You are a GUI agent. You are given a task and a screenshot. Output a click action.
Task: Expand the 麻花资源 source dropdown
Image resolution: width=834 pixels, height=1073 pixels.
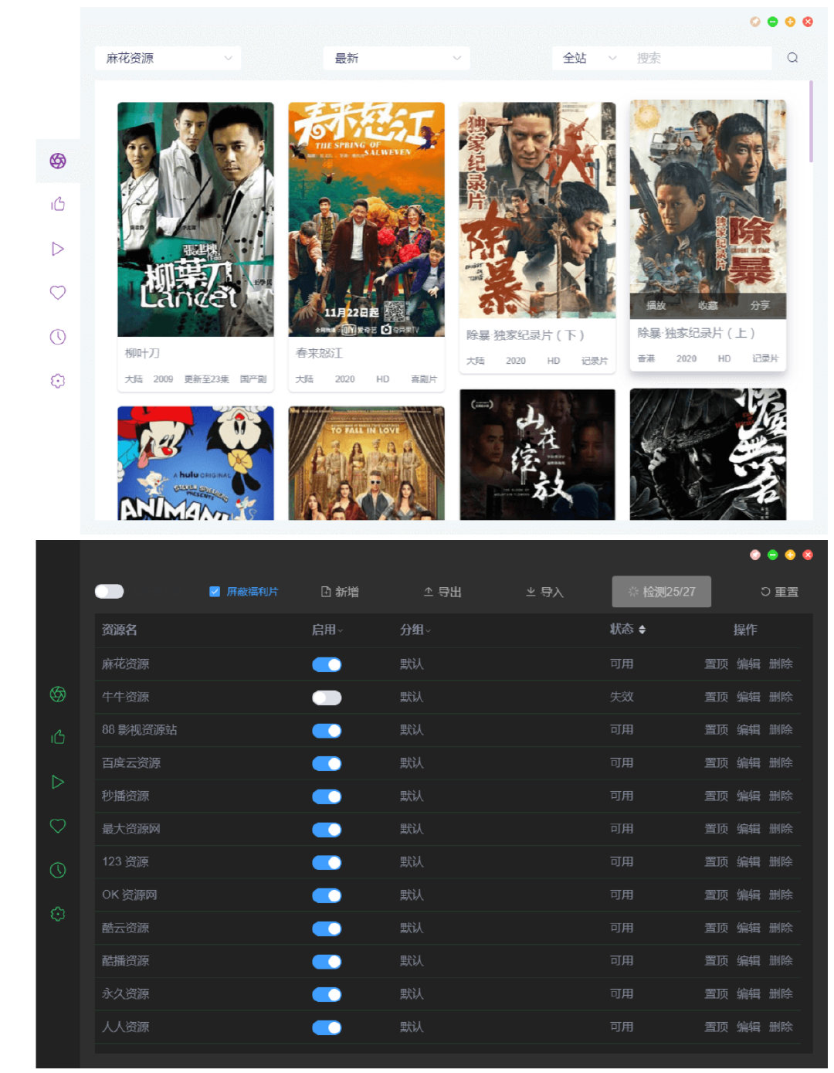168,58
